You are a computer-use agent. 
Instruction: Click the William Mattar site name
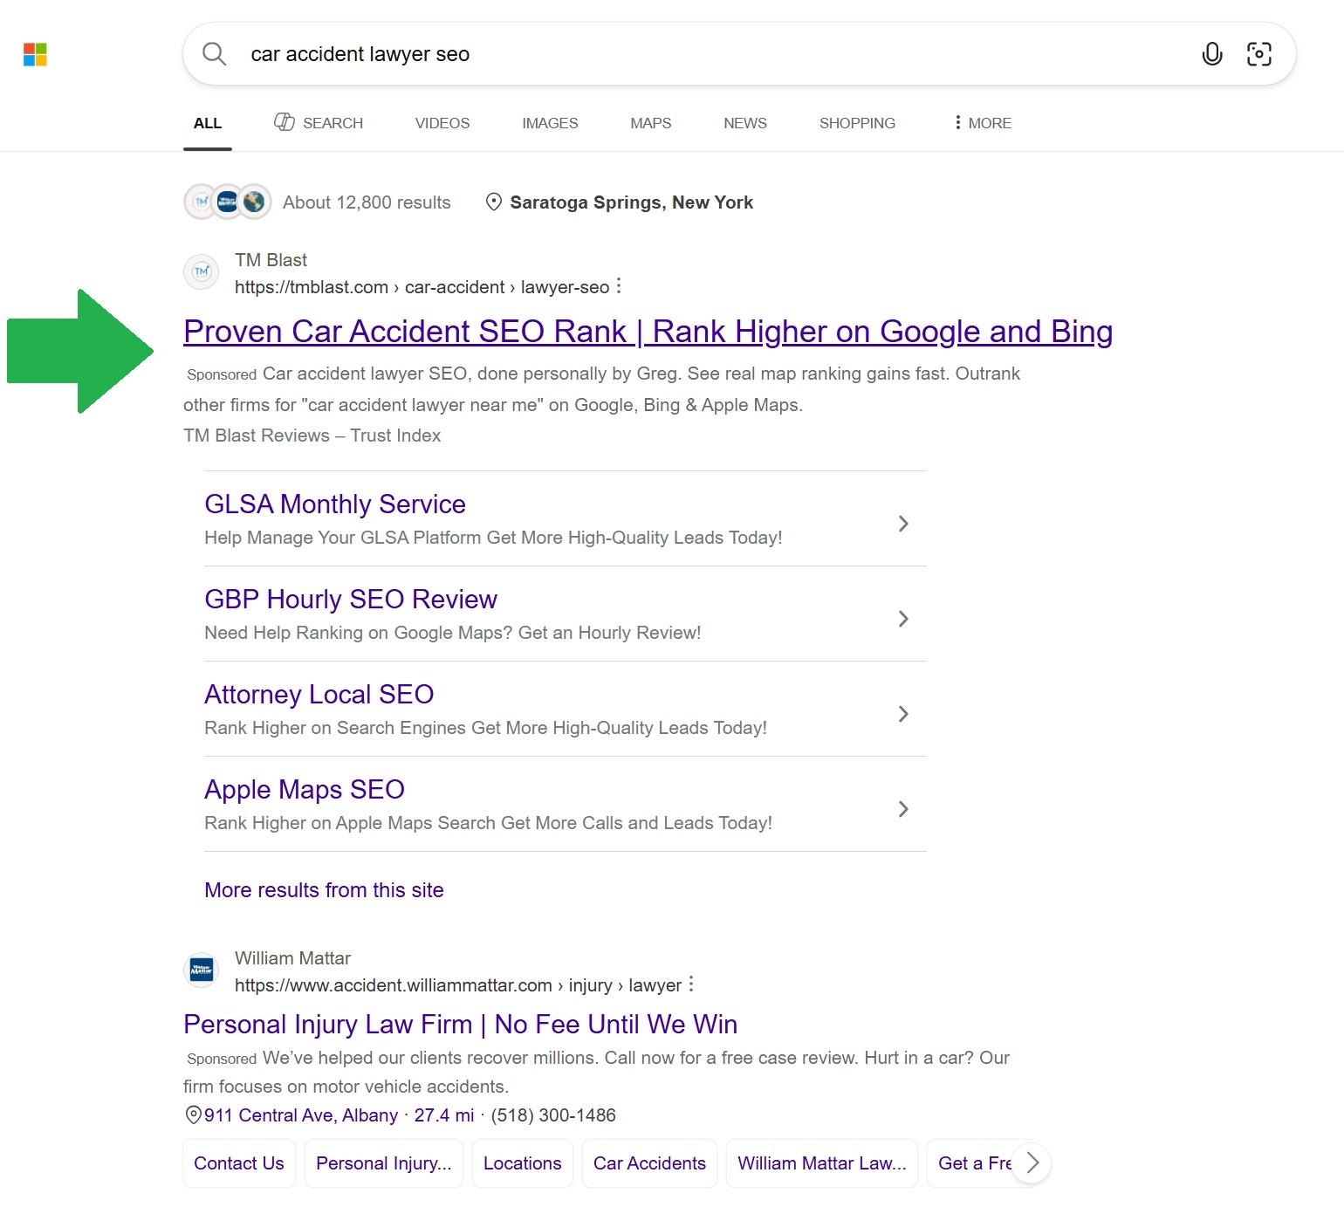tap(292, 958)
